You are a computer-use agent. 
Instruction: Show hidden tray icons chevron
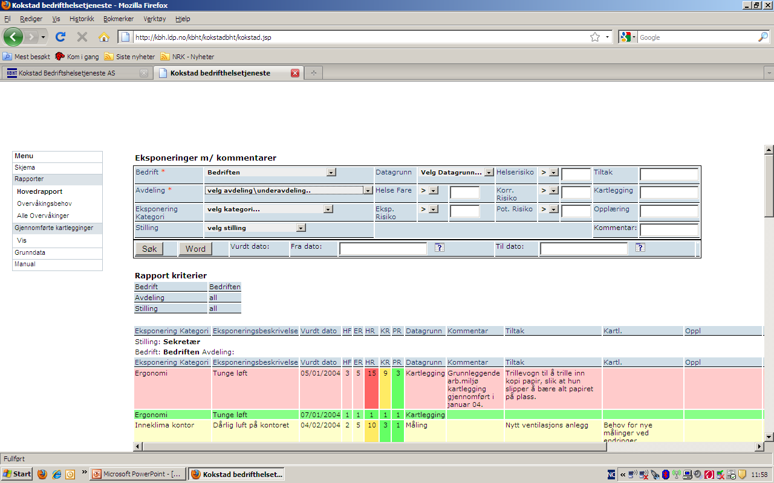click(623, 475)
